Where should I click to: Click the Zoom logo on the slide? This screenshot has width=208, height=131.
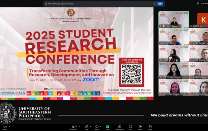pyautogui.click(x=91, y=79)
